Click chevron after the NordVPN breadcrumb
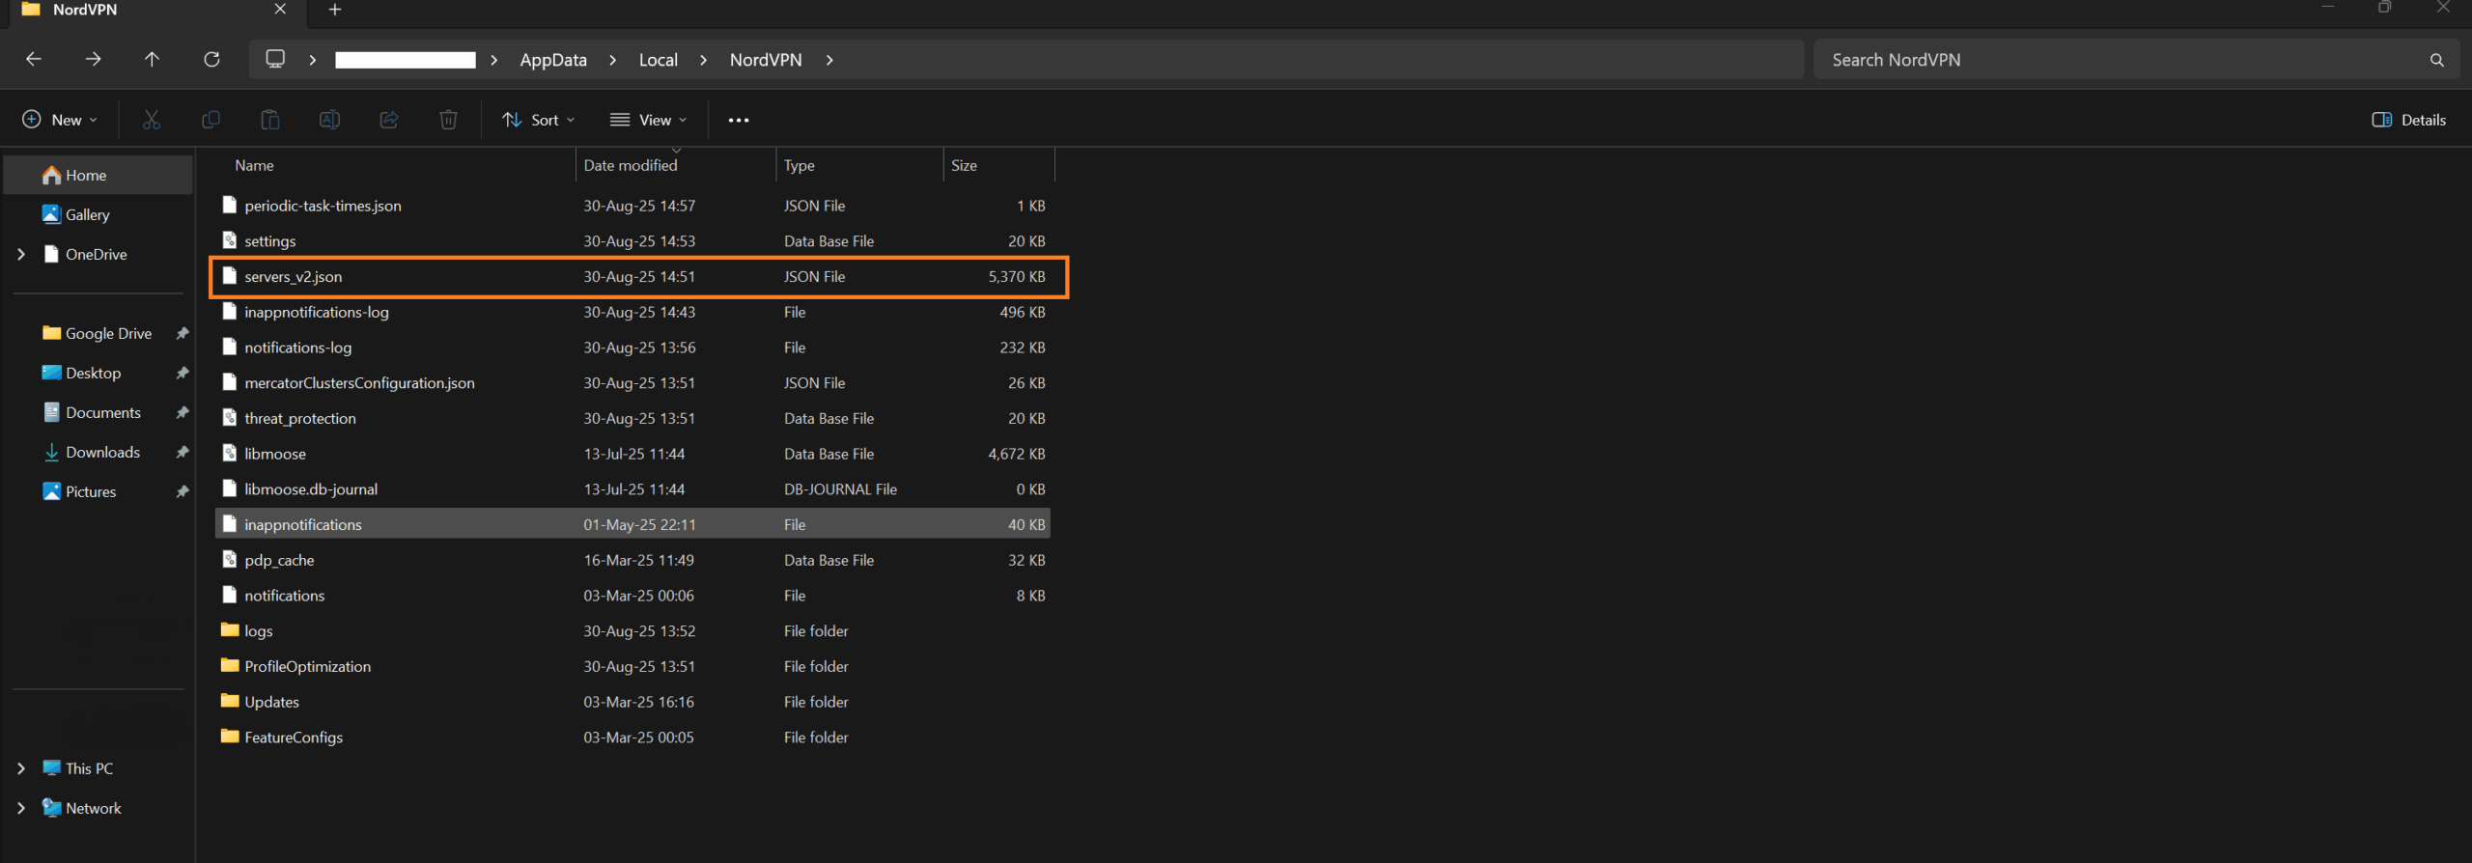The width and height of the screenshot is (2472, 863). pos(829,60)
